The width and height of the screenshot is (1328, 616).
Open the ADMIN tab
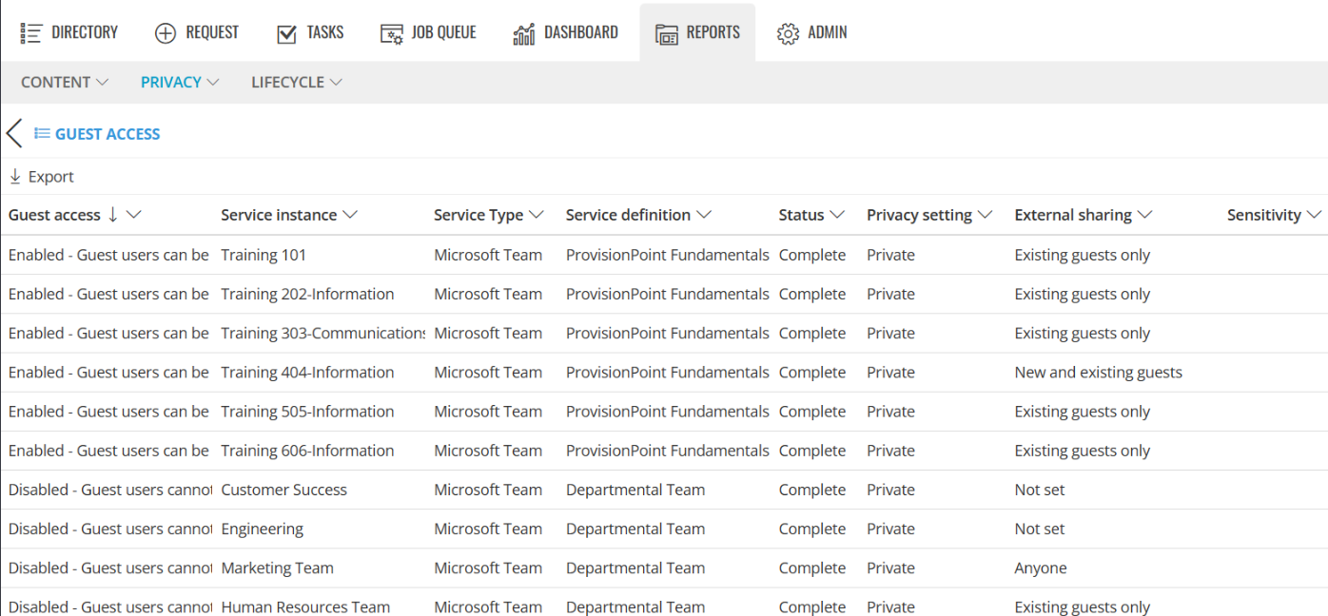click(811, 33)
